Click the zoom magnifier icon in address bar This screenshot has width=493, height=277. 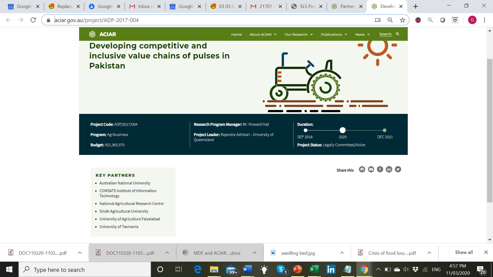pyautogui.click(x=390, y=20)
